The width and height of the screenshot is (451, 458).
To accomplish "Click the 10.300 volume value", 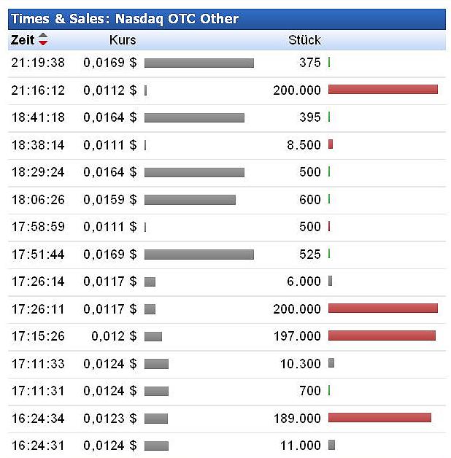I will click(x=300, y=363).
